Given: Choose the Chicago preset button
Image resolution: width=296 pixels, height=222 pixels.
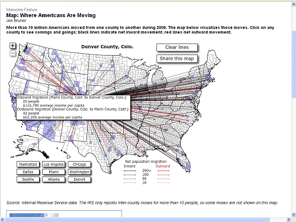Looking at the screenshot, I should click(79, 165).
